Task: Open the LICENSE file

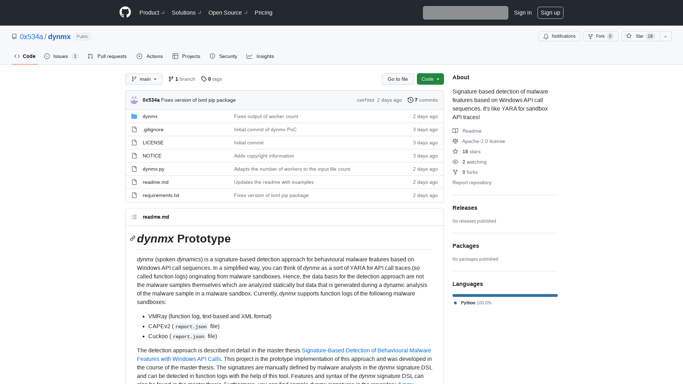Action: click(x=153, y=143)
